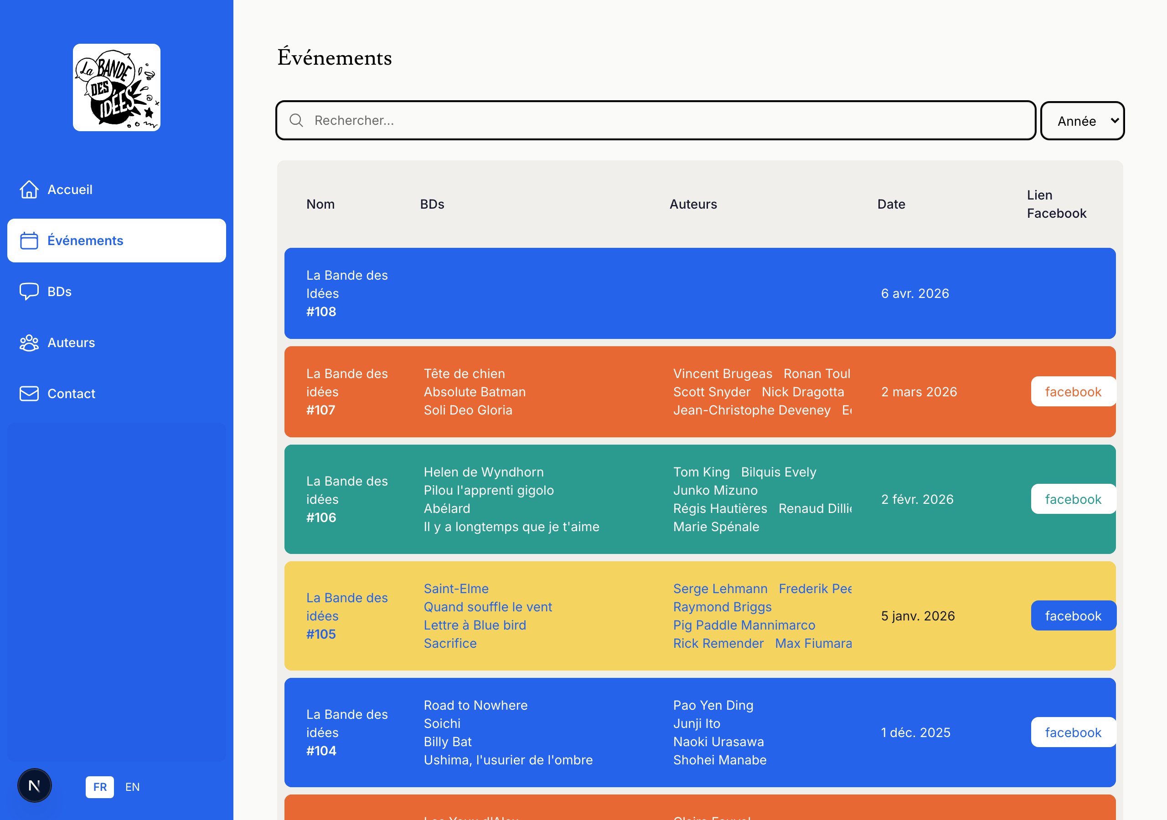The height and width of the screenshot is (820, 1167).
Task: Click the BDs speech bubble icon
Action: click(29, 292)
